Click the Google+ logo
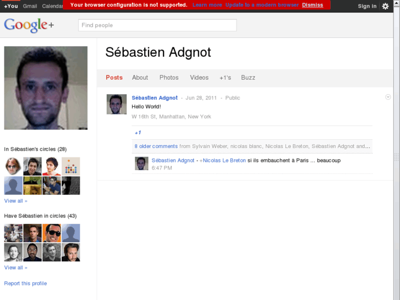This screenshot has width=400, height=300. (x=29, y=25)
